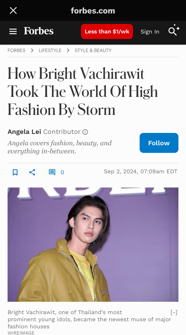
Task: Open the search magnifier with sparkles icon
Action: pyautogui.click(x=174, y=30)
